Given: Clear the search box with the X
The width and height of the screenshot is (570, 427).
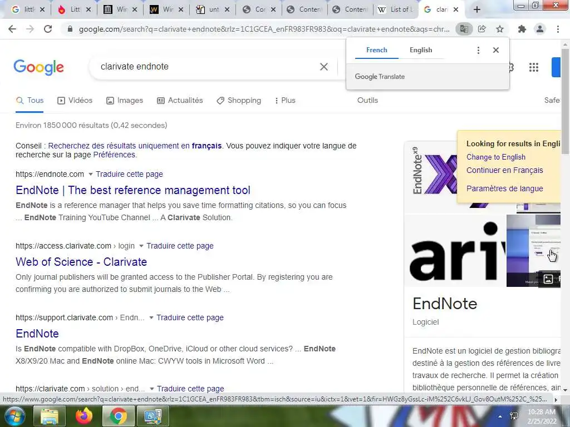Looking at the screenshot, I should click(324, 67).
